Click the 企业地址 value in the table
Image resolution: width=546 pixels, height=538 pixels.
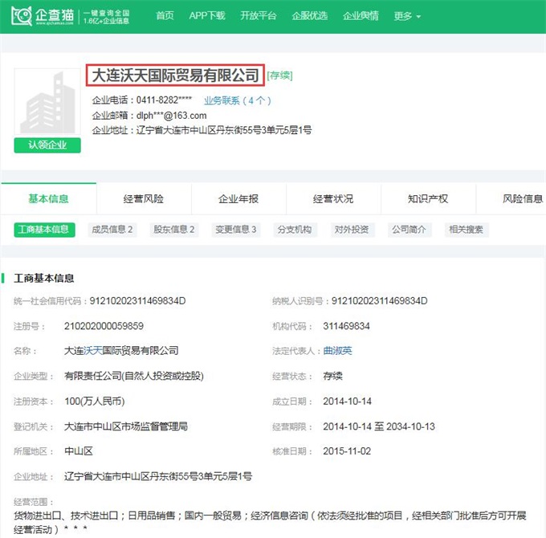click(158, 476)
